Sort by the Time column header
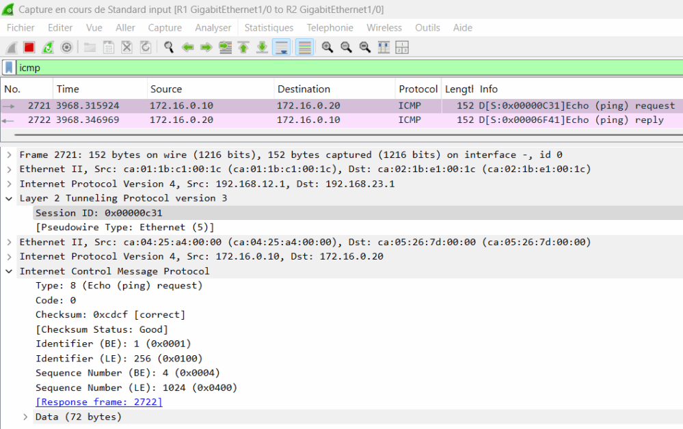683x429 pixels. pyautogui.click(x=101, y=89)
